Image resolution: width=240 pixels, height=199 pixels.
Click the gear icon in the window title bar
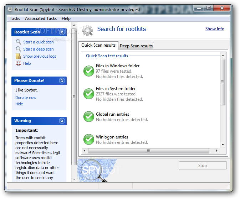coord(10,10)
